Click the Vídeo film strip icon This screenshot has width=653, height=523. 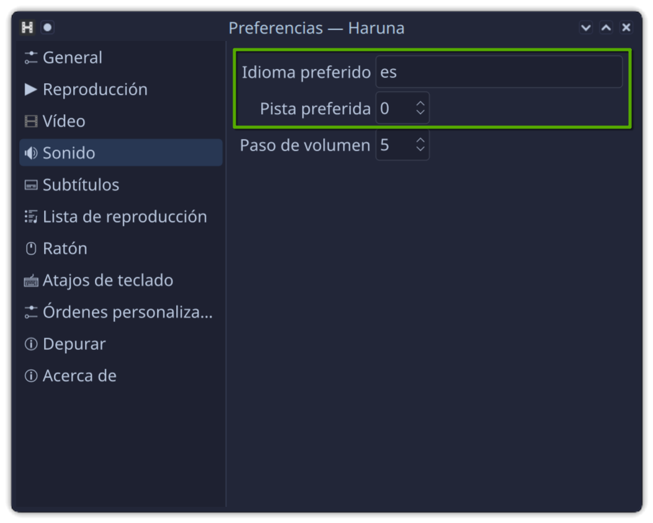tap(31, 122)
